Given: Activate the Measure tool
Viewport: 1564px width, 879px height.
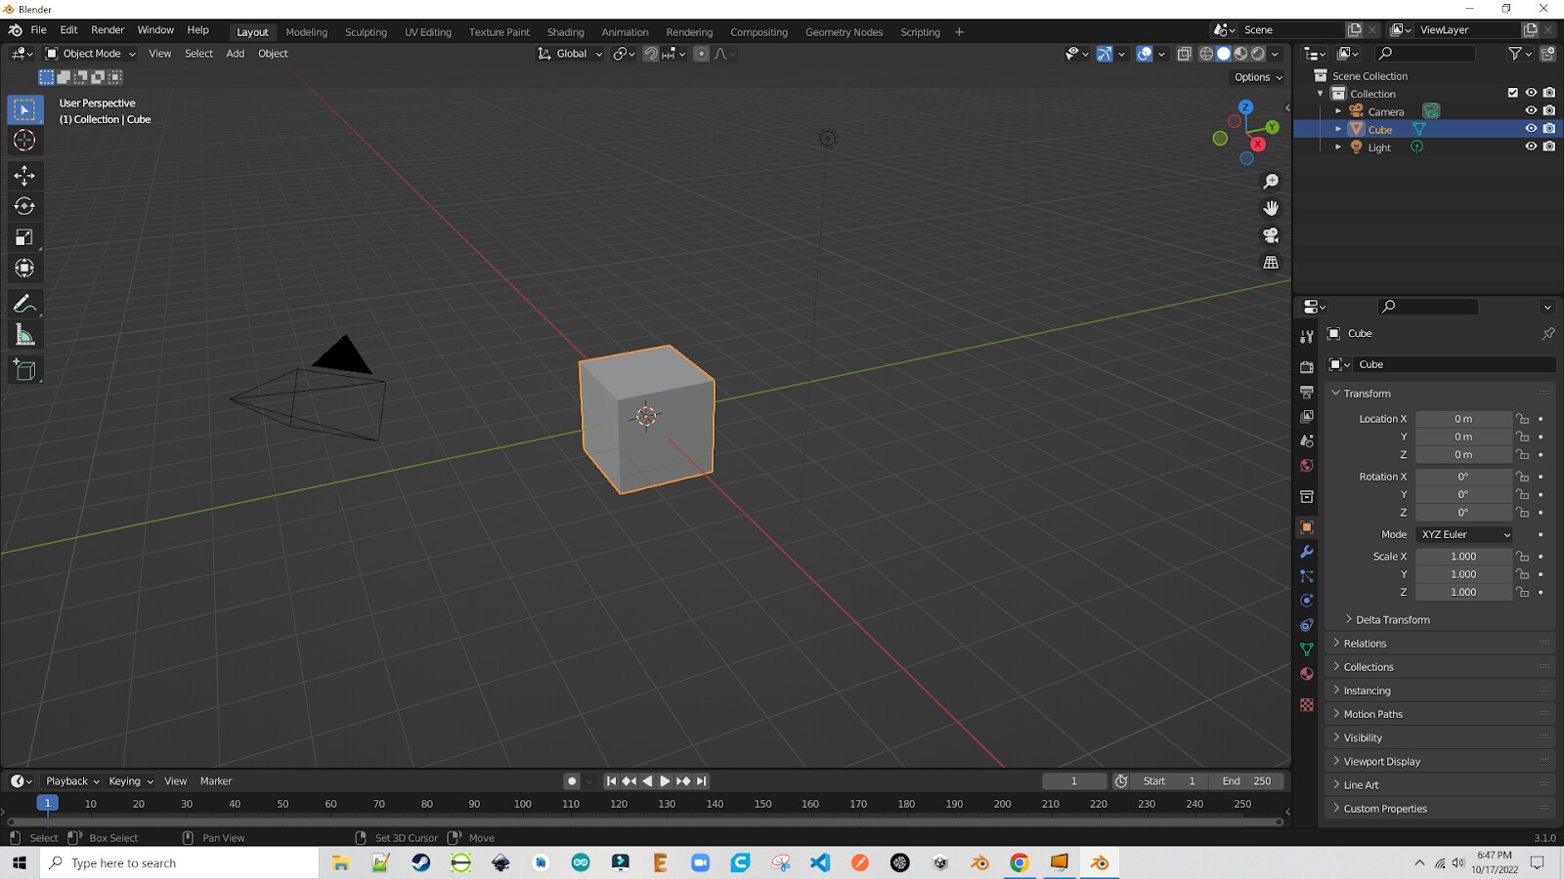Looking at the screenshot, I should (x=24, y=333).
